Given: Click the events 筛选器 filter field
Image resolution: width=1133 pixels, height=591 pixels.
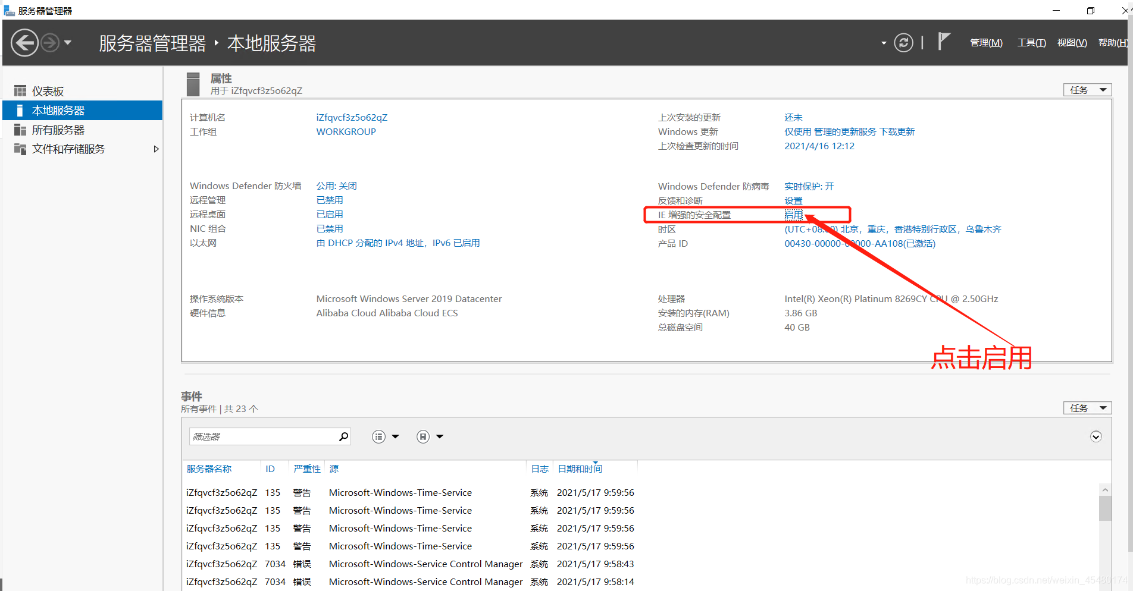Looking at the screenshot, I should point(263,436).
